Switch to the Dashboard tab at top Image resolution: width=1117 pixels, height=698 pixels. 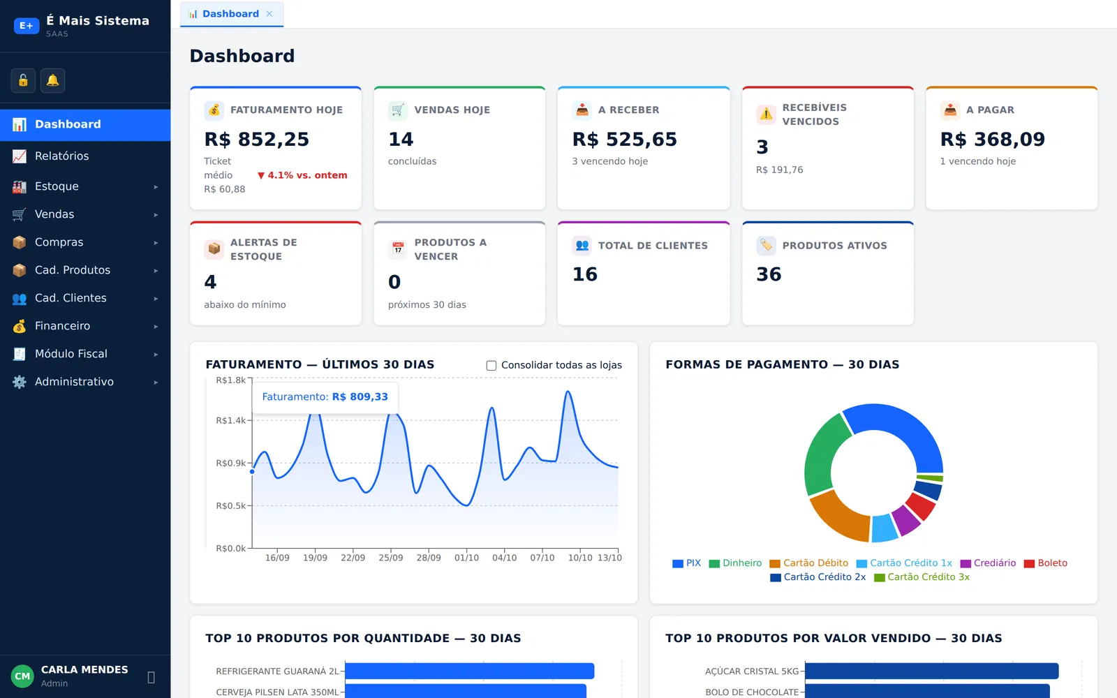tap(231, 14)
